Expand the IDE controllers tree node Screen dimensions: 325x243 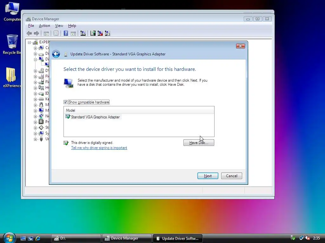[x=35, y=94]
